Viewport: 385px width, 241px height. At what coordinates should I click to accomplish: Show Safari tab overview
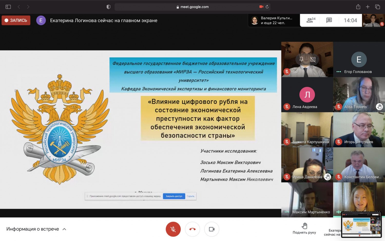(x=377, y=7)
